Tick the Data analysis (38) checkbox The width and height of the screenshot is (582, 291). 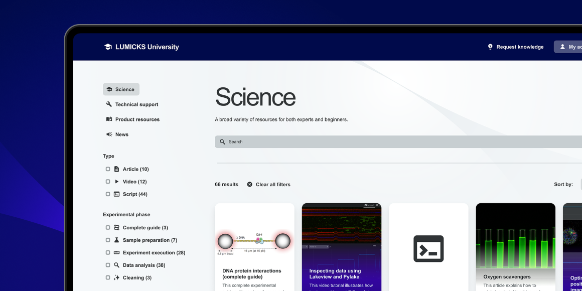click(108, 265)
